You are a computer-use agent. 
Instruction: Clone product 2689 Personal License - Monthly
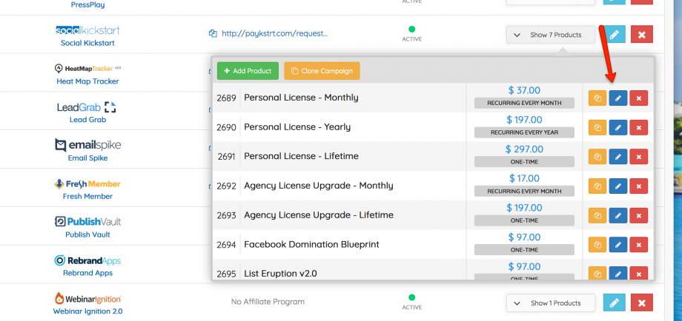(x=597, y=98)
